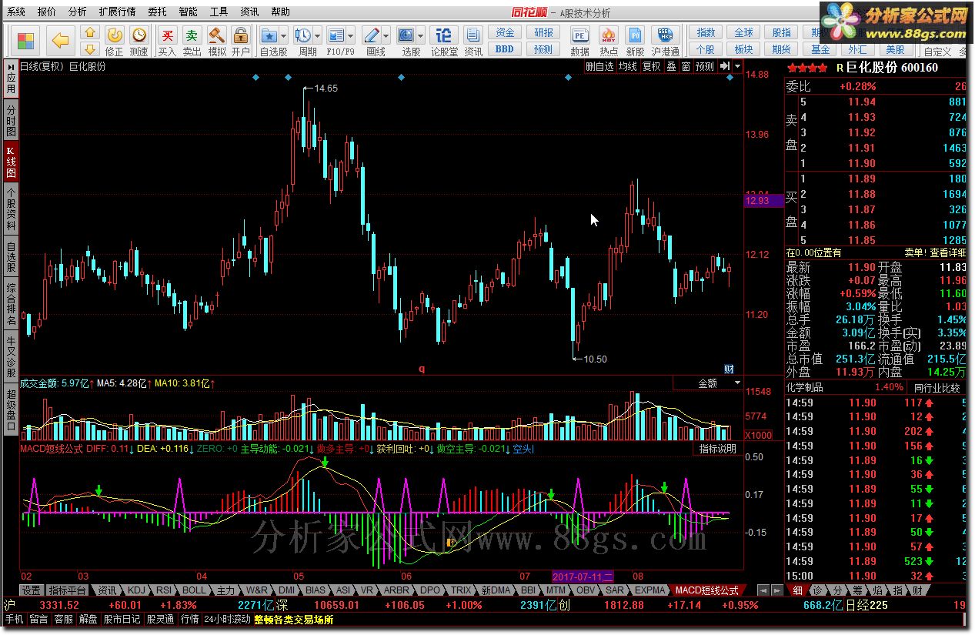The height and width of the screenshot is (635, 975).
Task: Open the 沪港通 SSE HKE icon
Action: [x=664, y=35]
